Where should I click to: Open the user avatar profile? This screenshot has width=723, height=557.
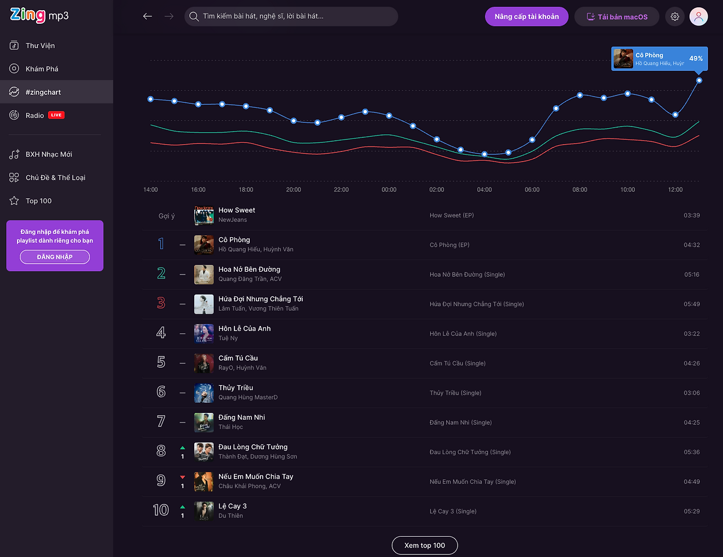tap(699, 16)
